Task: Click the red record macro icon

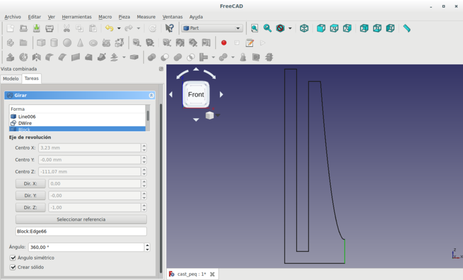Action: [223, 43]
